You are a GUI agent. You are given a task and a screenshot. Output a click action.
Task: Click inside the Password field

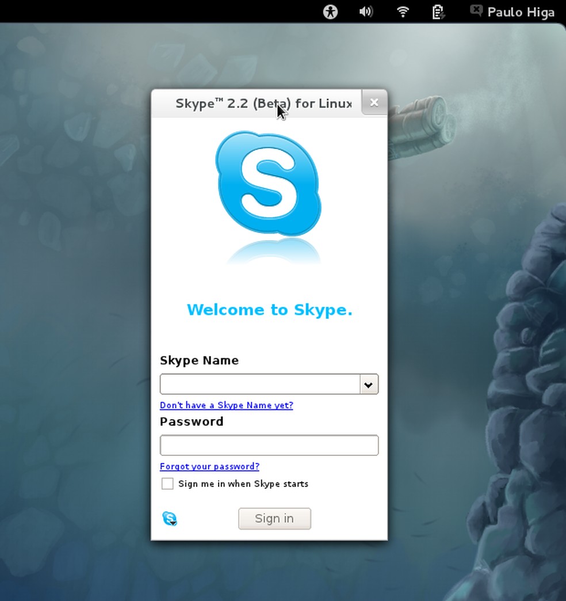(269, 445)
